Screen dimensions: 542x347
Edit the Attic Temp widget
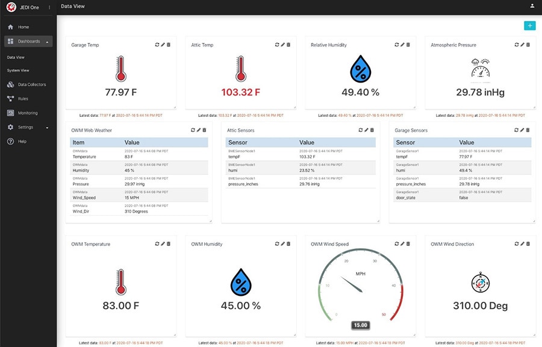282,45
